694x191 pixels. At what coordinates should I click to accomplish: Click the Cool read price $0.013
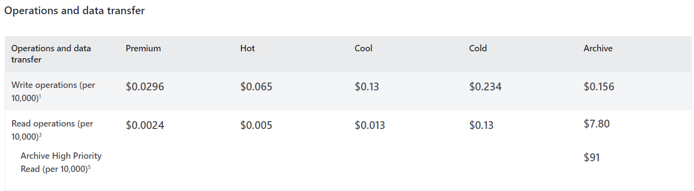370,126
